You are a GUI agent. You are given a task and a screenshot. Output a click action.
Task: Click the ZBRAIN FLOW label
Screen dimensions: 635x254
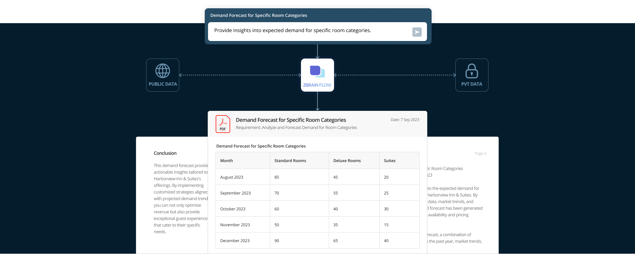[x=317, y=85]
